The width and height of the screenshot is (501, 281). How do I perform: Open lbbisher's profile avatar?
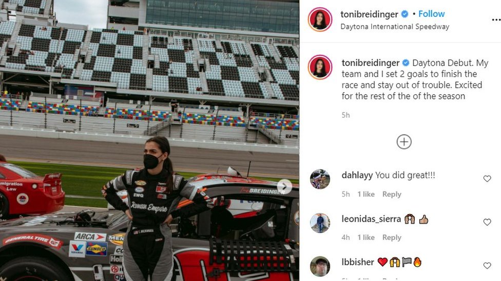click(x=320, y=266)
